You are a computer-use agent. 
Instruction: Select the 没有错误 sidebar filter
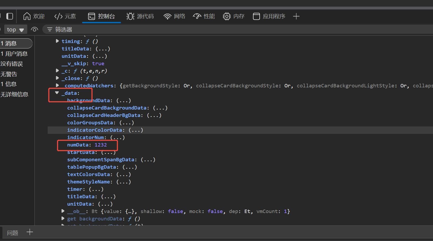pyautogui.click(x=12, y=64)
